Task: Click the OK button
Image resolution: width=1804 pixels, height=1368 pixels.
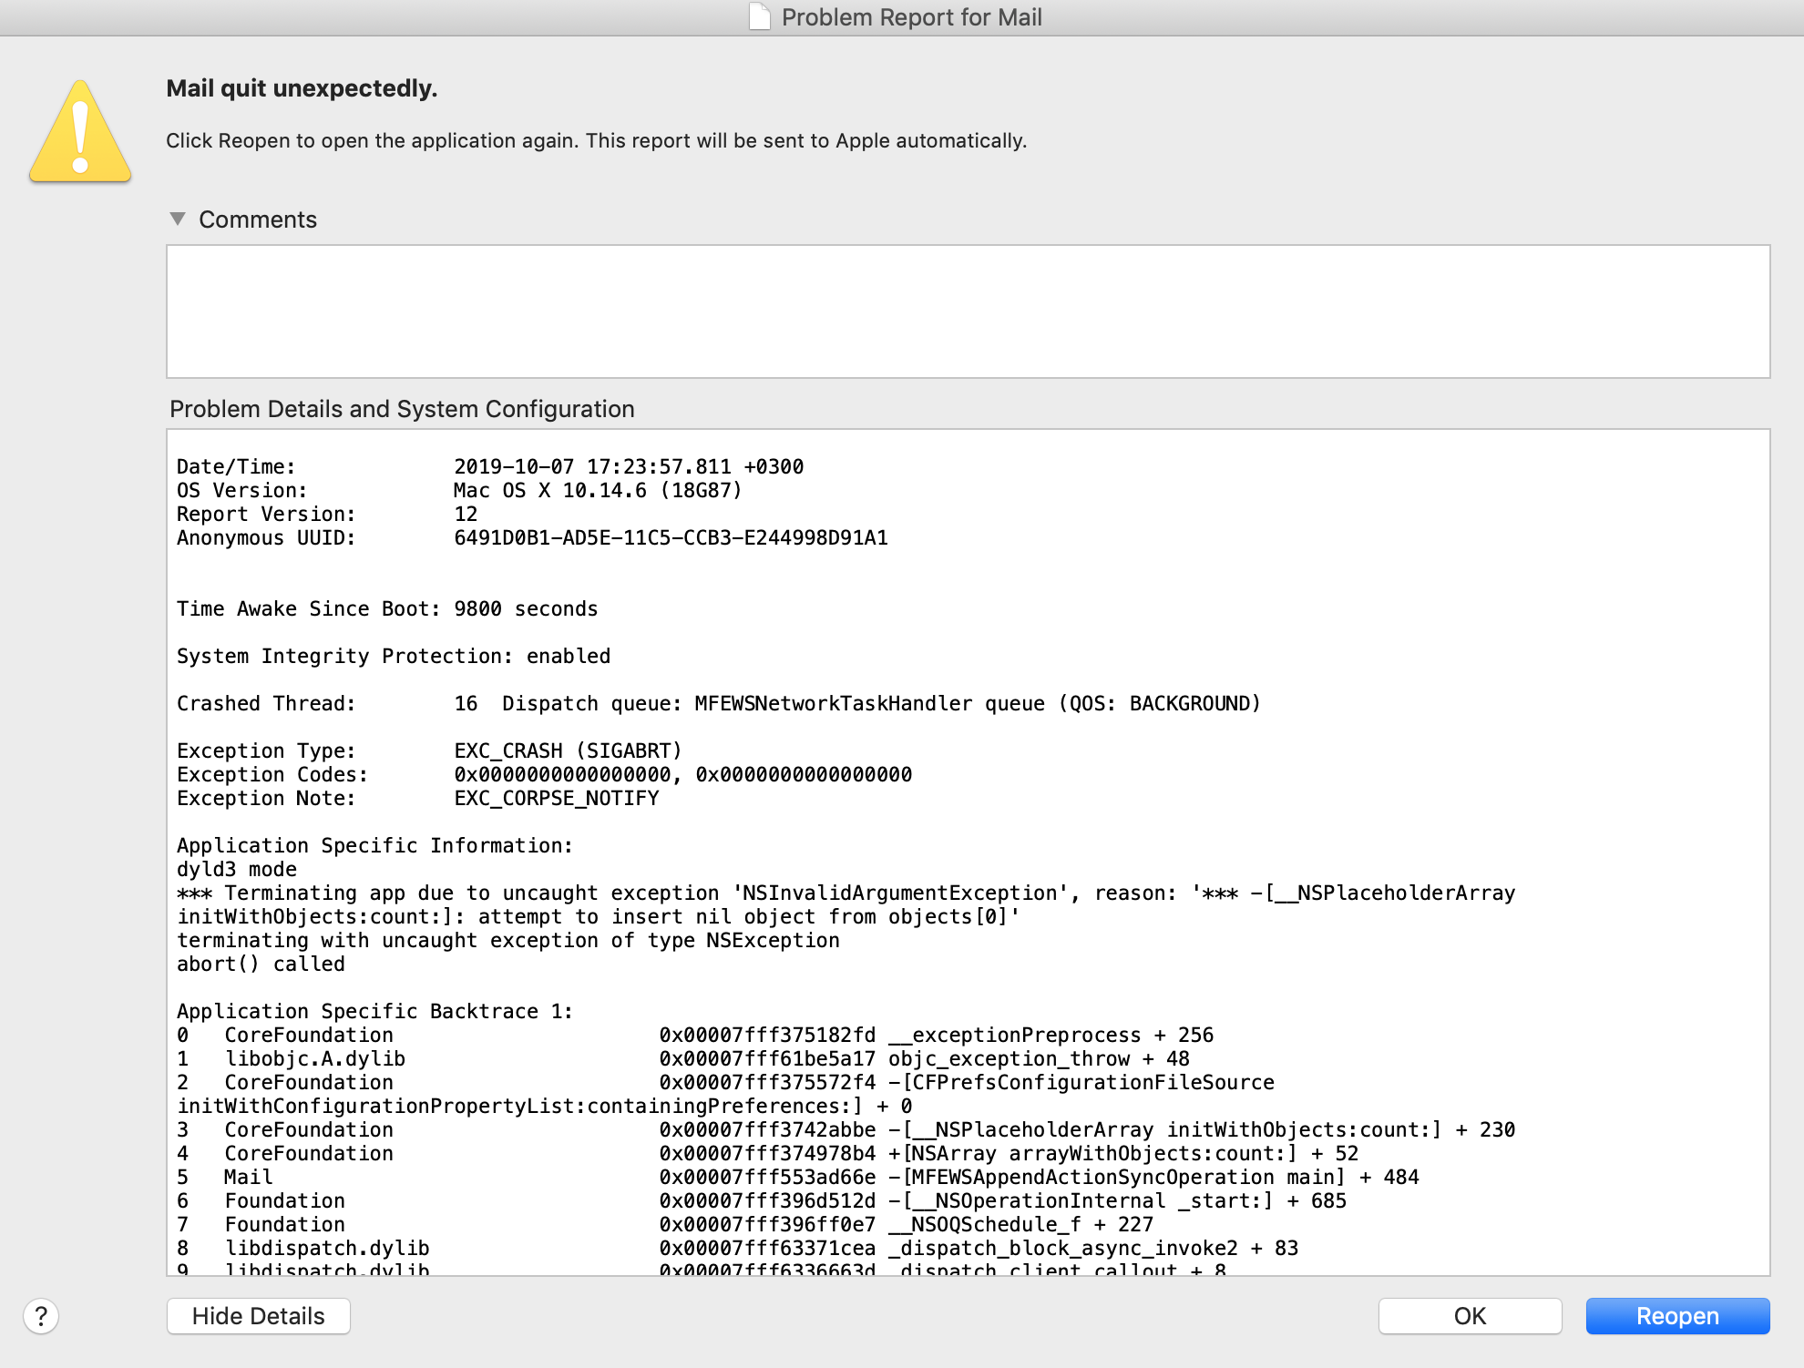Action: pos(1470,1316)
